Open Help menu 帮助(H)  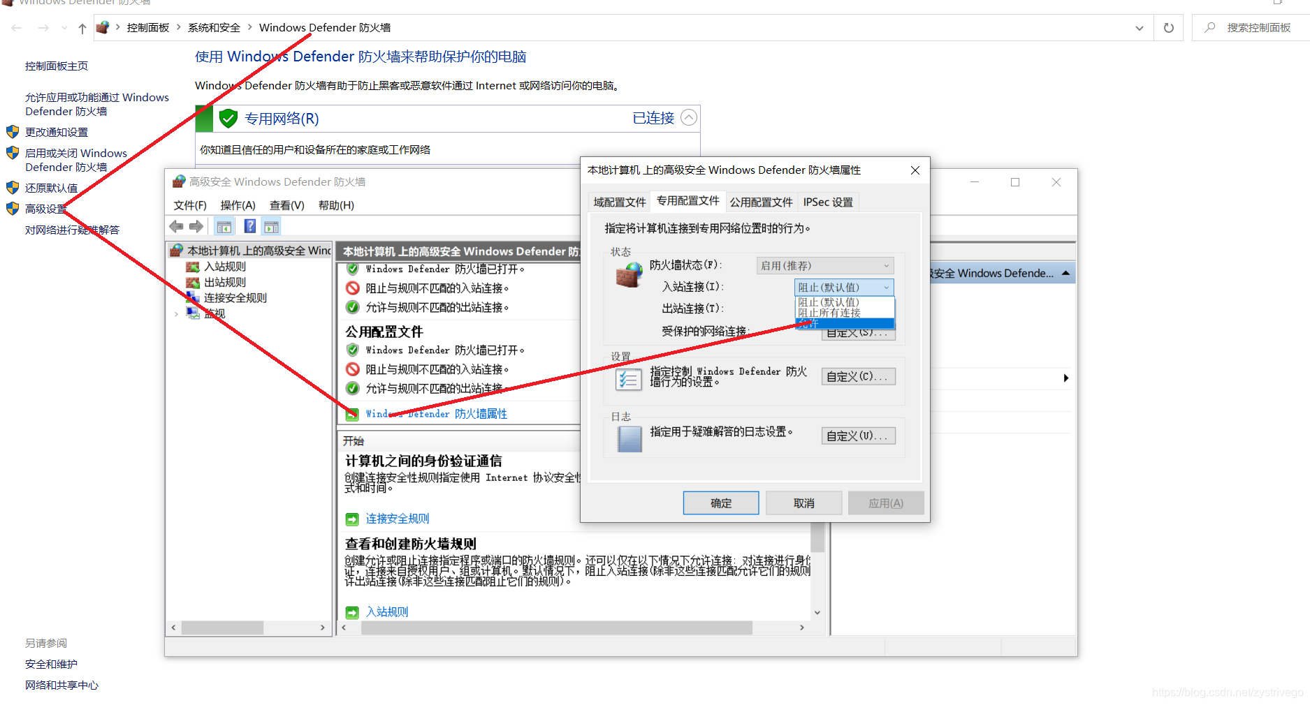coord(336,205)
